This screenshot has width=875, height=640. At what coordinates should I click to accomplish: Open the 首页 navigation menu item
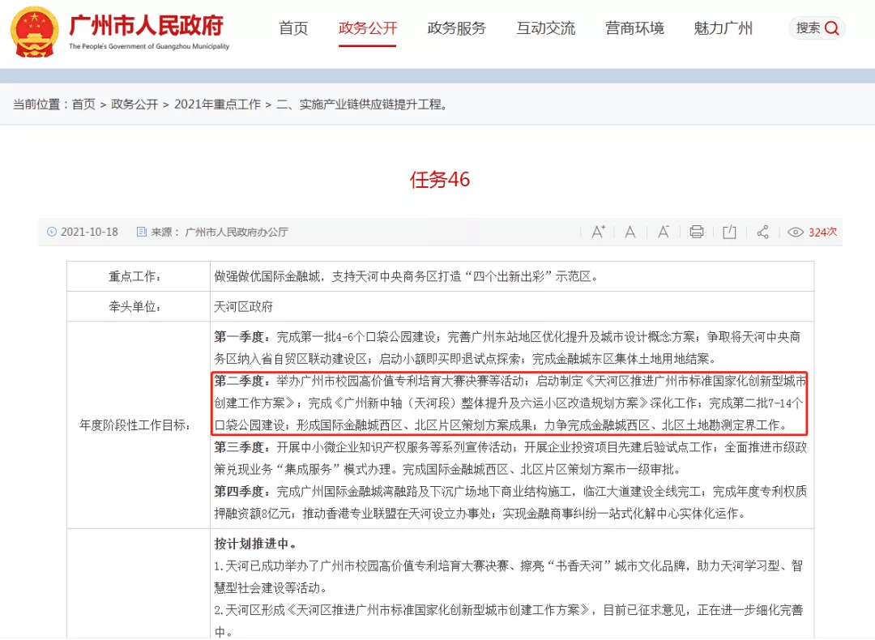293,28
